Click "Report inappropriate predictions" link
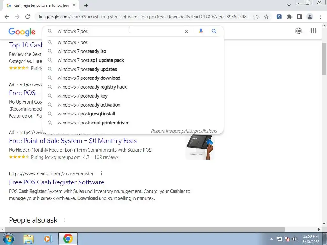 pyautogui.click(x=184, y=131)
